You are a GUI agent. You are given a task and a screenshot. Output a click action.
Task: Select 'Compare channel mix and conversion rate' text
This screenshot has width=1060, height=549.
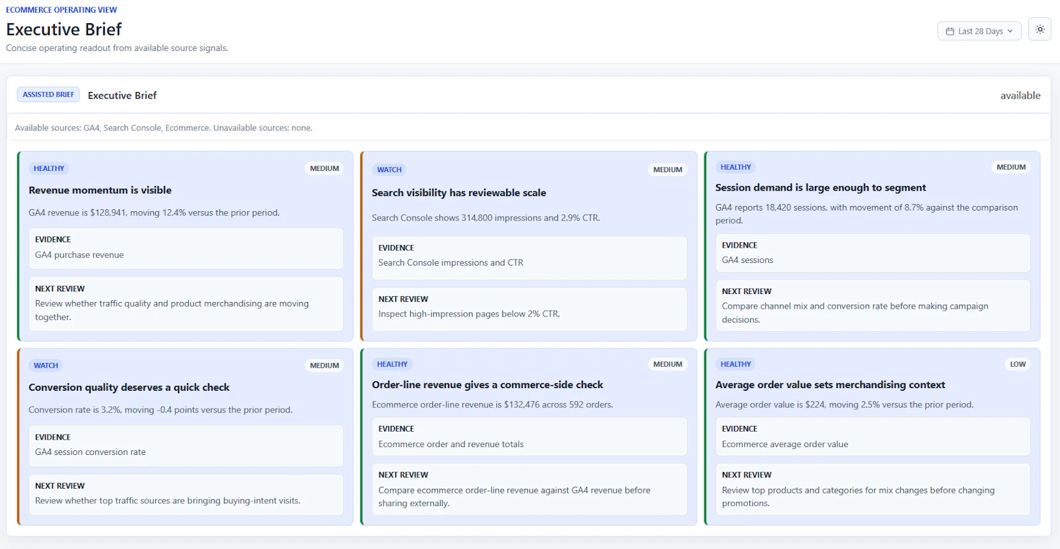point(855,313)
